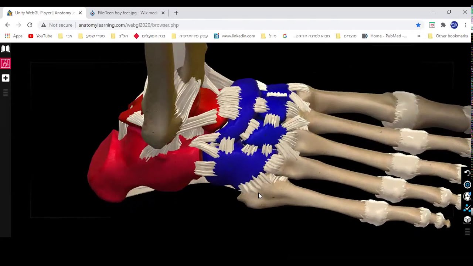Open the YouTube bookmark
This screenshot has height=266, width=473.
pyautogui.click(x=40, y=36)
